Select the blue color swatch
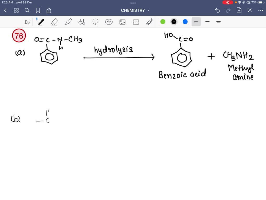266x200 pixels. pyautogui.click(x=185, y=22)
